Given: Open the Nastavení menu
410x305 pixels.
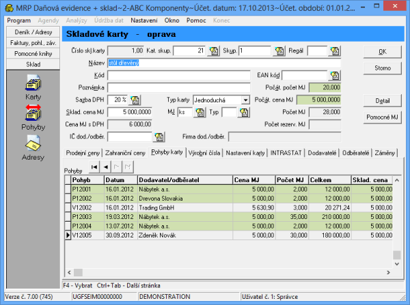Looking at the screenshot, I should coord(143,20).
